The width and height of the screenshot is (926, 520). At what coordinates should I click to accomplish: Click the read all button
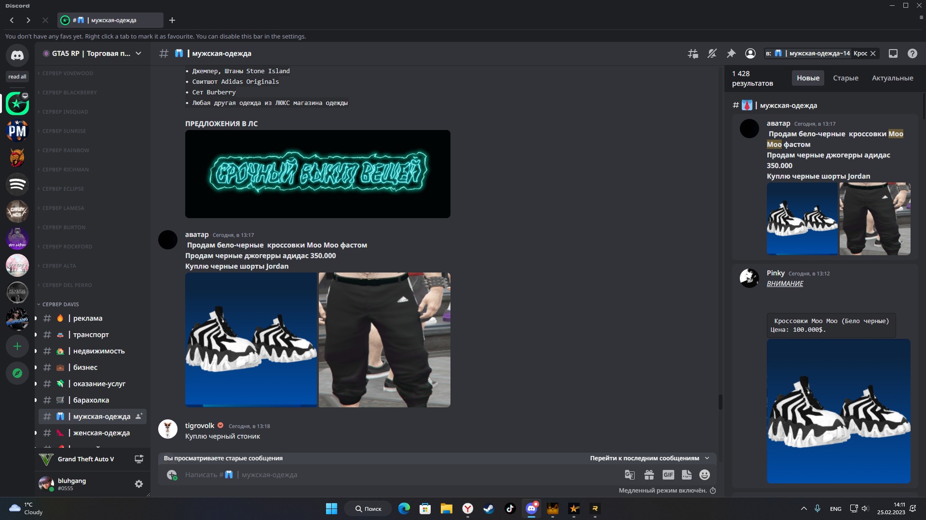point(17,77)
